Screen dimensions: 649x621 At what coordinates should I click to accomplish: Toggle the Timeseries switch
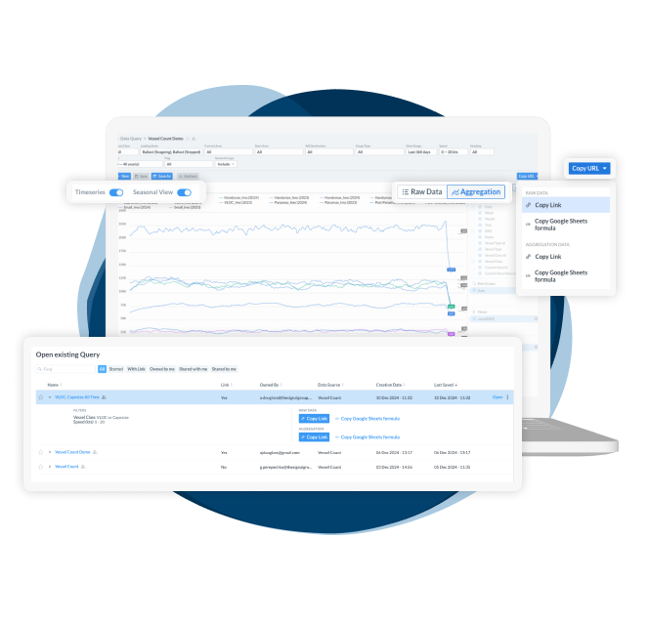[116, 192]
